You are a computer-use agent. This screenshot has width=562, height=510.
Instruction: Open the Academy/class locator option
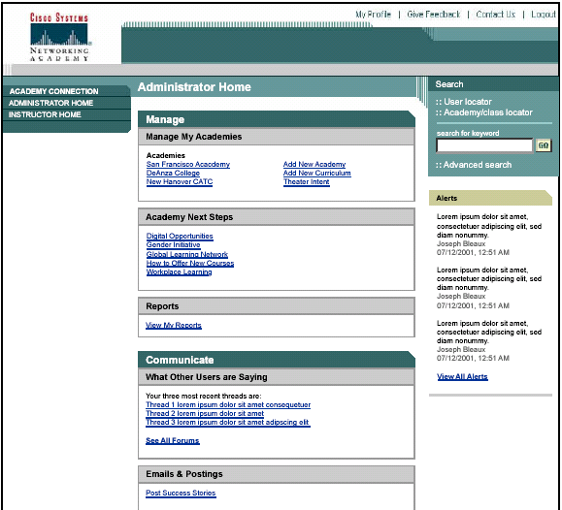pos(484,112)
